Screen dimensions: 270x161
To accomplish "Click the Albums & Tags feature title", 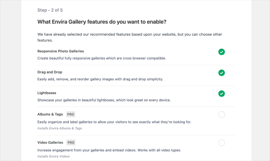I will [50, 114].
